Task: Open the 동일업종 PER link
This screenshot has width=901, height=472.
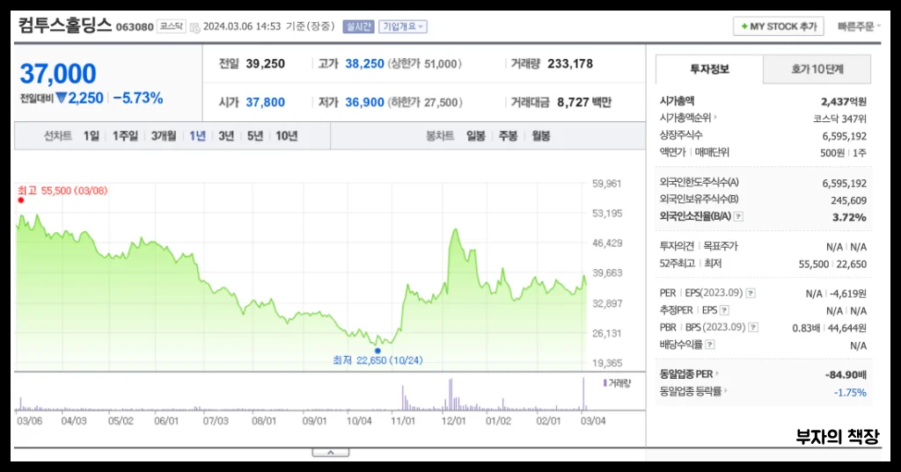Action: coord(689,374)
